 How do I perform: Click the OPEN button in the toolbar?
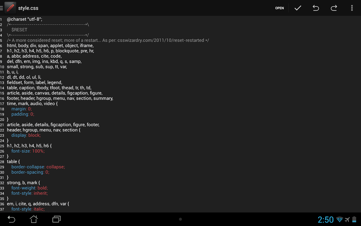(x=280, y=8)
